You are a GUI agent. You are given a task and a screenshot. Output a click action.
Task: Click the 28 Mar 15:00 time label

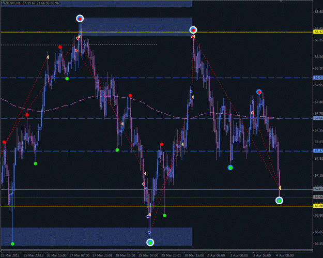click(x=126, y=255)
